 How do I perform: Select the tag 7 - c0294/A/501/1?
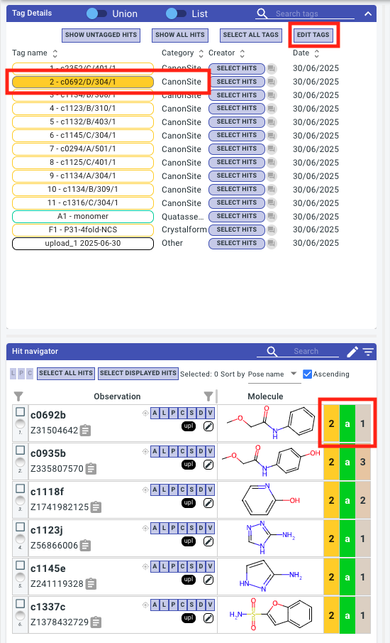coord(83,149)
